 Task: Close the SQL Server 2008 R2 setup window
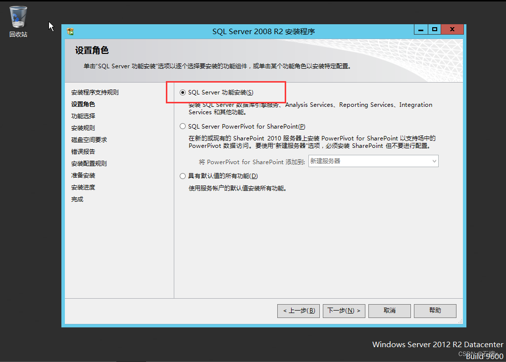pos(452,30)
